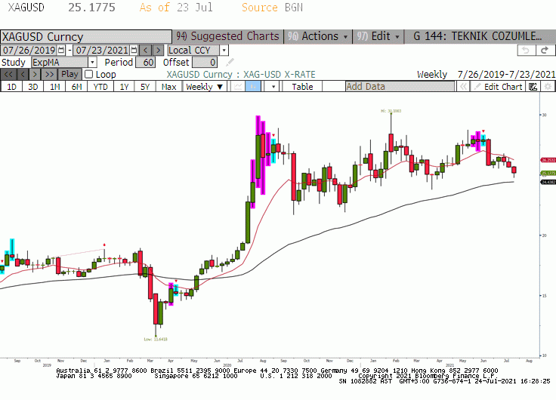
Task: Jump to end with double-right playback arrows
Action: (49, 75)
